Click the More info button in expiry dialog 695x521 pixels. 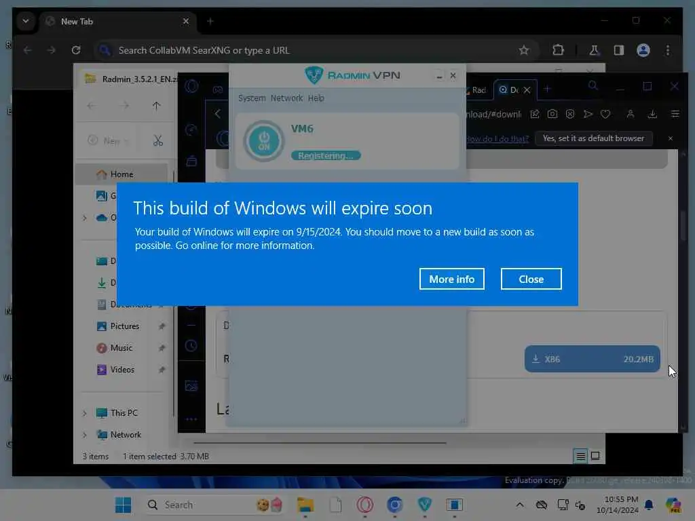pyautogui.click(x=451, y=279)
